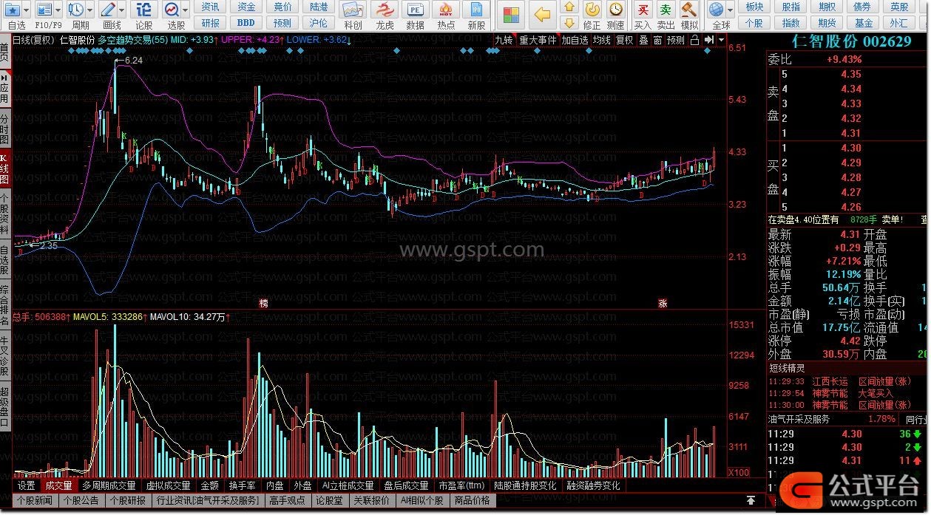Click the 板块 sectors button

[x=754, y=7]
